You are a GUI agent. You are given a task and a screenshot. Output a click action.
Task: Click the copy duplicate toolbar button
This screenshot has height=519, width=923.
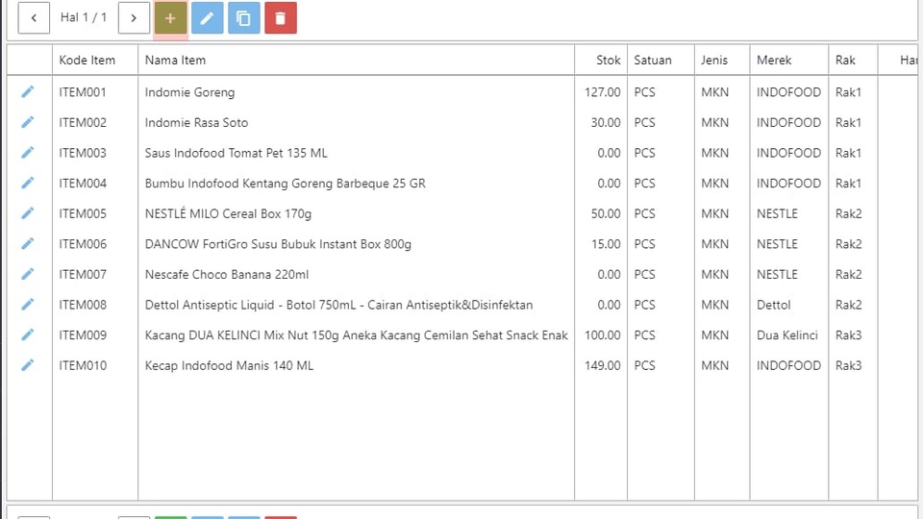coord(243,18)
